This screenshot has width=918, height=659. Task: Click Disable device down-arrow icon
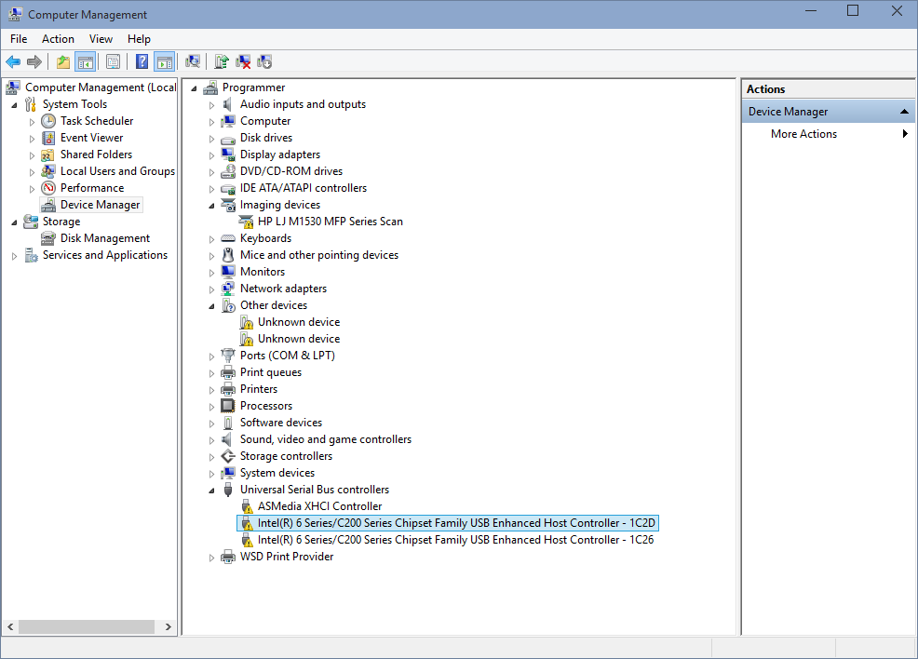coord(264,61)
